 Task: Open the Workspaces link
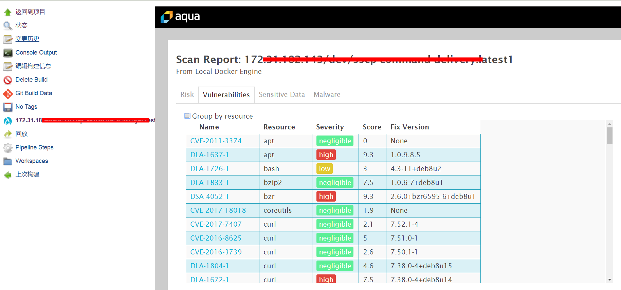32,161
